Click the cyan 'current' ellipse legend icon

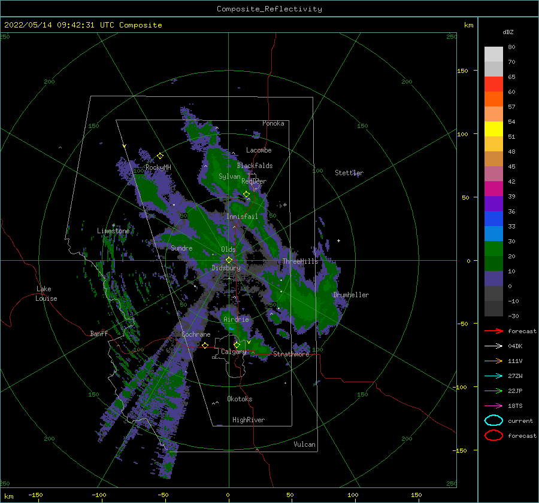coord(493,420)
